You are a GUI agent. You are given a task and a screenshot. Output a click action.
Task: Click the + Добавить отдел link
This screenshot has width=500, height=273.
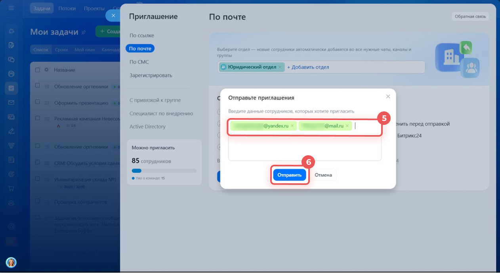(308, 67)
